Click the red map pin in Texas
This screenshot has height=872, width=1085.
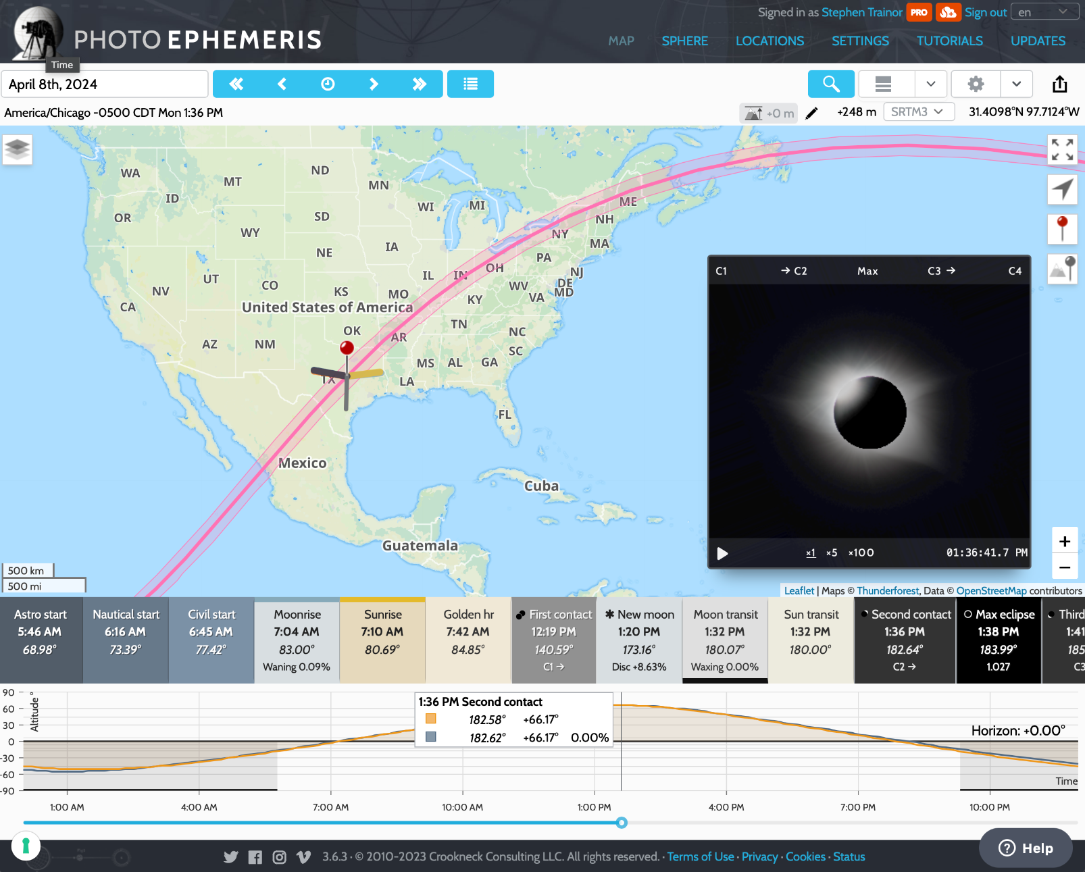347,348
